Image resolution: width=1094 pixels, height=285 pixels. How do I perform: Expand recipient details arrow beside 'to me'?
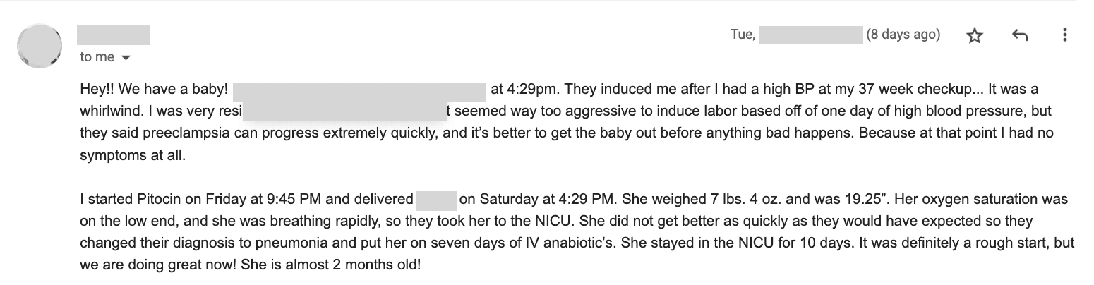[x=126, y=58]
